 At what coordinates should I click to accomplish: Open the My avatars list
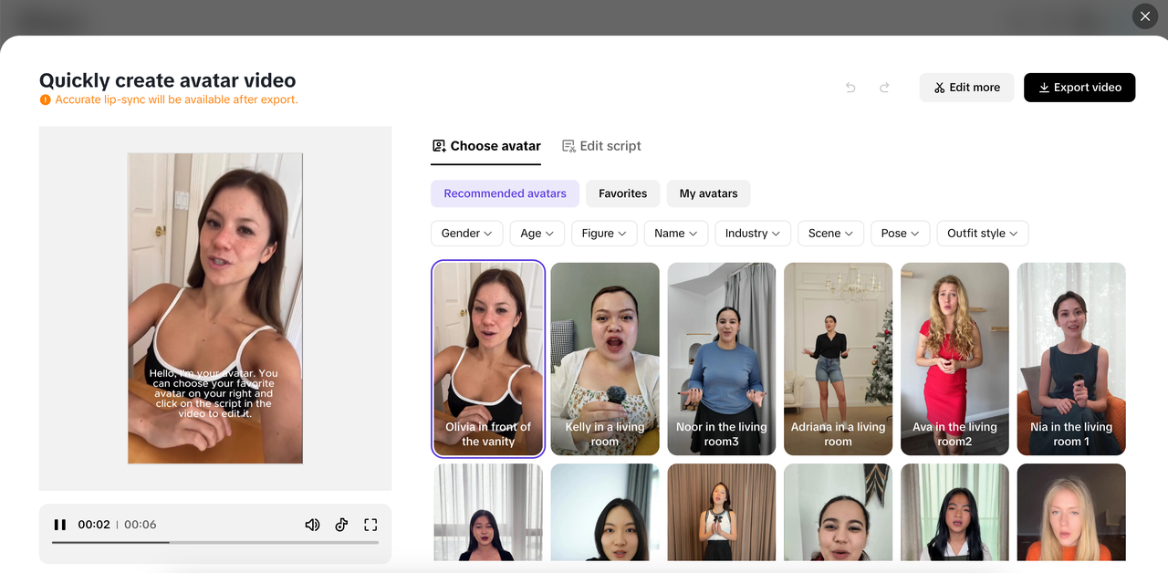(708, 193)
